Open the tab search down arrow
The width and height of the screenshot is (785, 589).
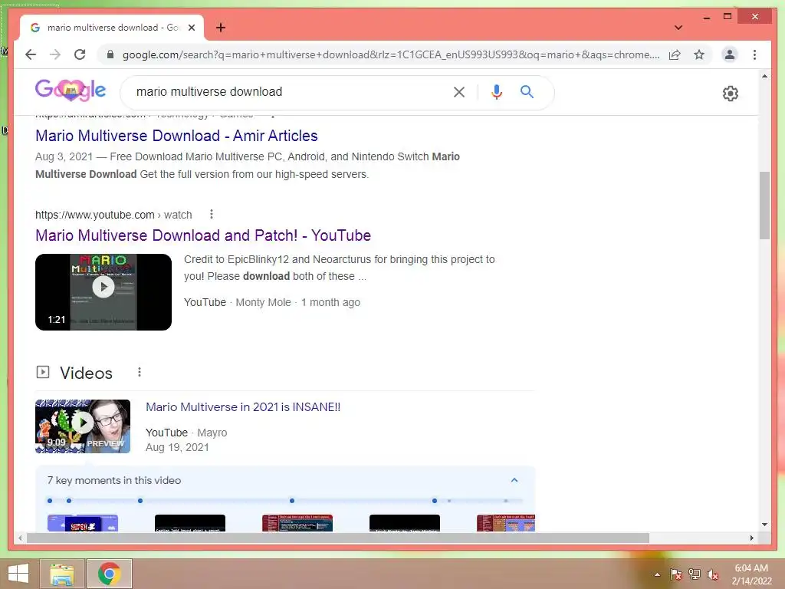coord(678,28)
